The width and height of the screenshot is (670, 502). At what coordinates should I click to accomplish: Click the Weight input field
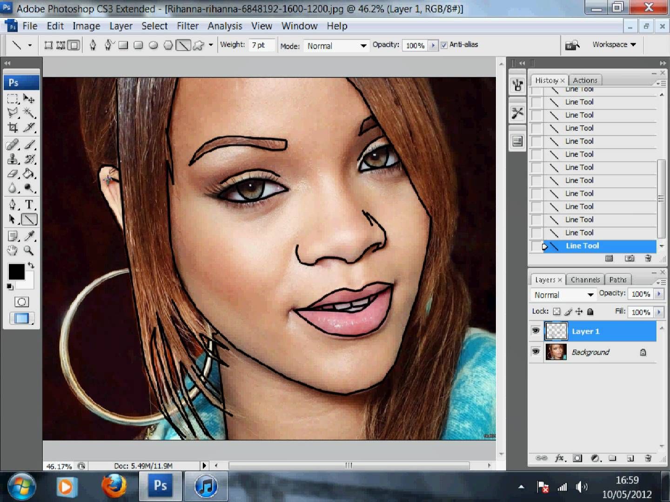(x=261, y=45)
